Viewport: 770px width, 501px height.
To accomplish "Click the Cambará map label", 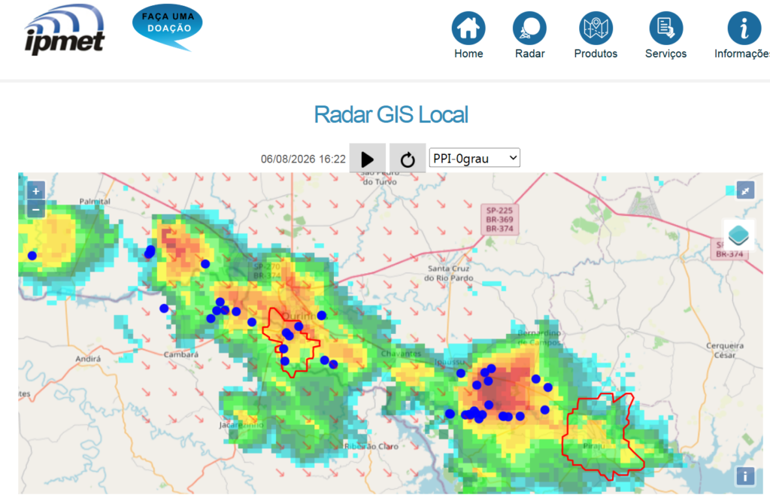I will pyautogui.click(x=180, y=354).
